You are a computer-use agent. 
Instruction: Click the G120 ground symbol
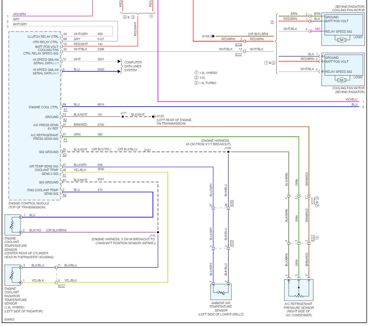tap(154, 116)
